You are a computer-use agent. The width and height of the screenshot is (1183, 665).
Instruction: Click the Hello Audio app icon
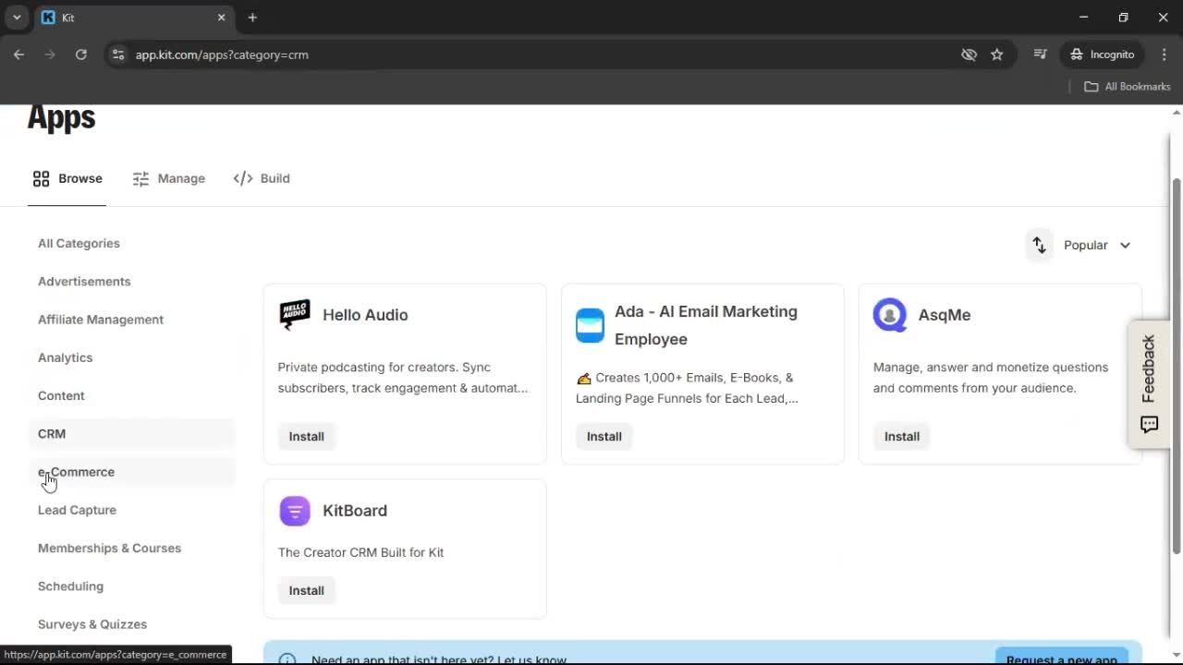pos(294,314)
